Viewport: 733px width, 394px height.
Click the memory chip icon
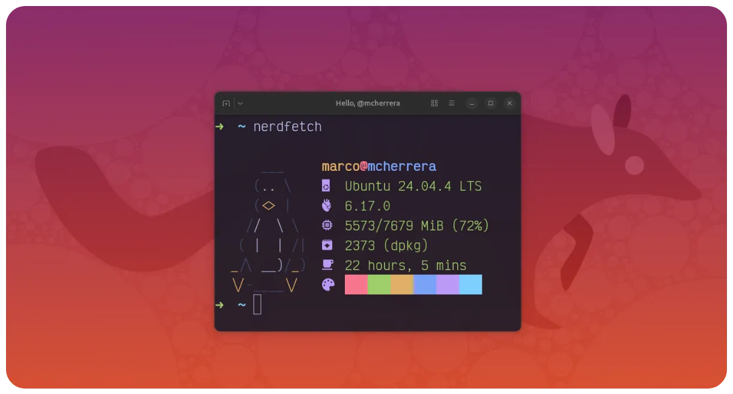[x=326, y=226]
